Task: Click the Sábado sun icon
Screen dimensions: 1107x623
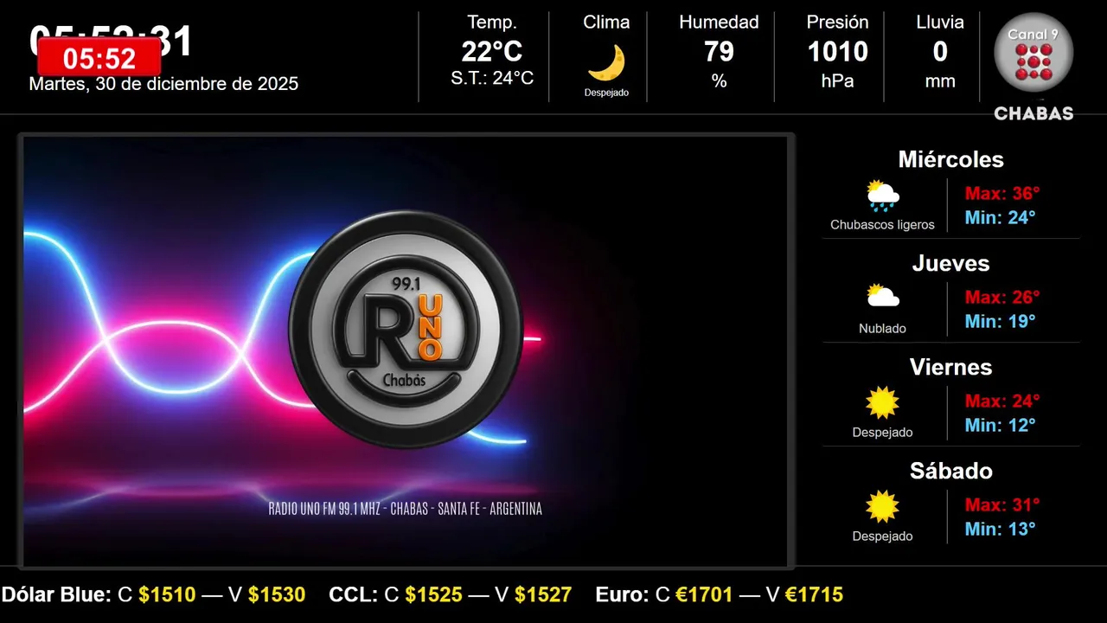Action: (x=883, y=506)
